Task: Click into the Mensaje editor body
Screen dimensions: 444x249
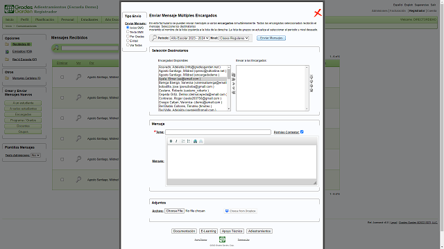Action: point(242,162)
